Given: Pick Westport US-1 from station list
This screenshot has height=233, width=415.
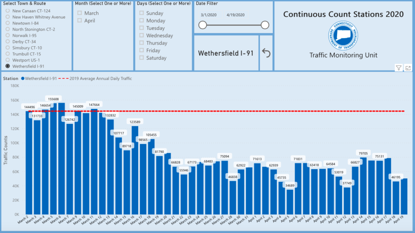Looking at the screenshot, I should [7, 60].
